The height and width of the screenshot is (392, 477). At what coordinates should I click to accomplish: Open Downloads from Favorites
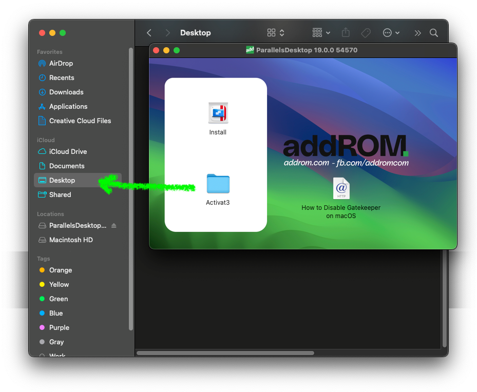coord(78,92)
